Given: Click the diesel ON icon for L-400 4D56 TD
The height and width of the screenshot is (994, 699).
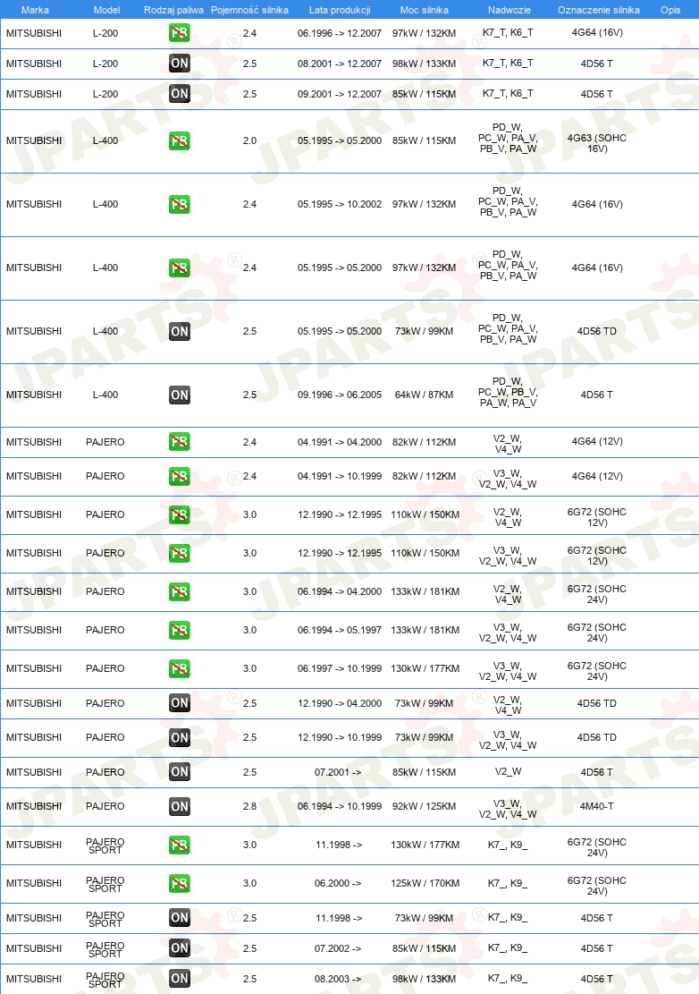Looking at the screenshot, I should tap(179, 331).
